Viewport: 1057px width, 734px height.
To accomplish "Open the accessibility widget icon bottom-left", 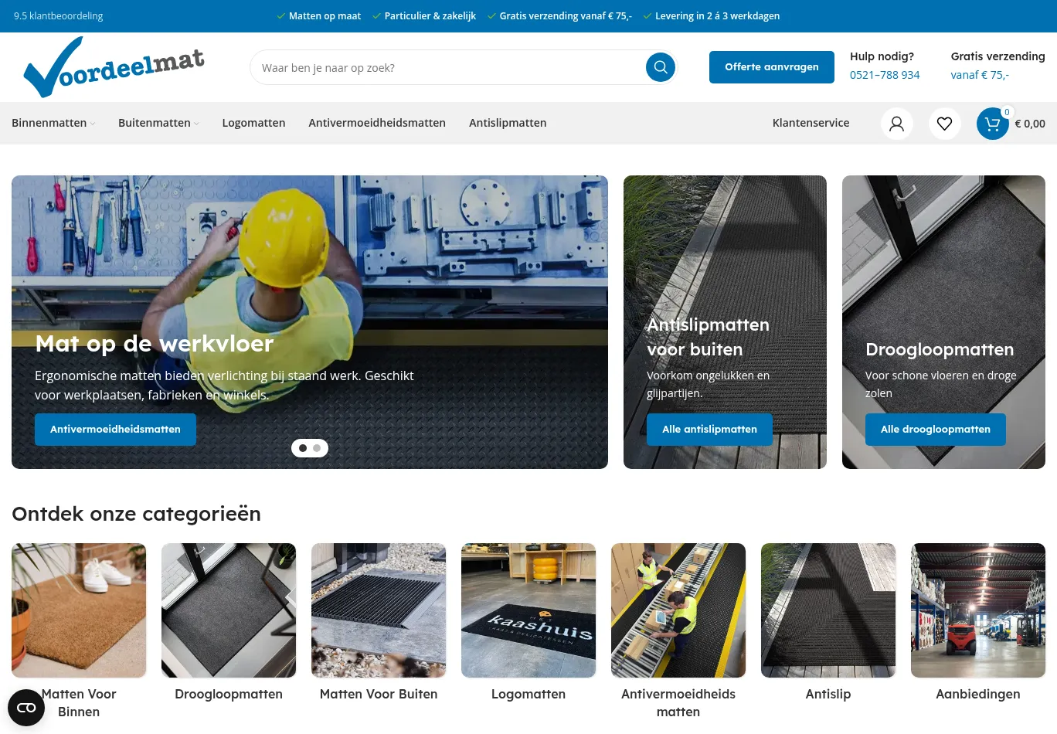I will pos(26,708).
